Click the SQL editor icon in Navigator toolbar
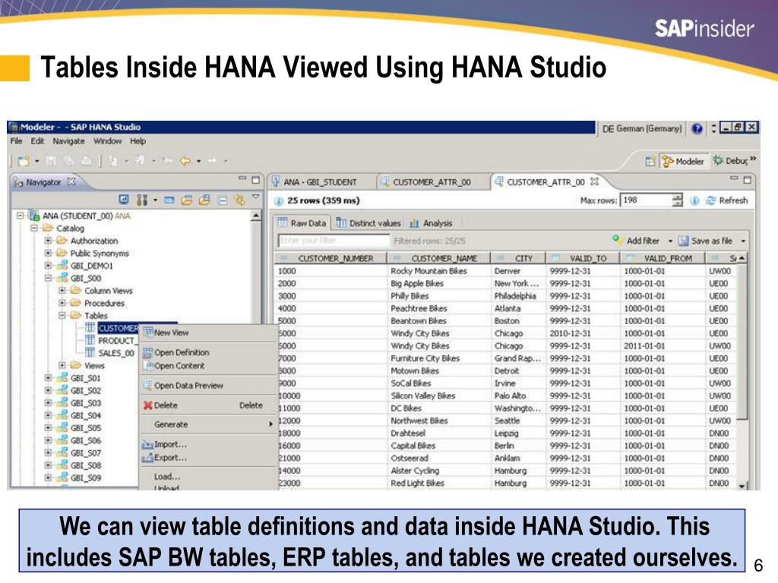 169,200
